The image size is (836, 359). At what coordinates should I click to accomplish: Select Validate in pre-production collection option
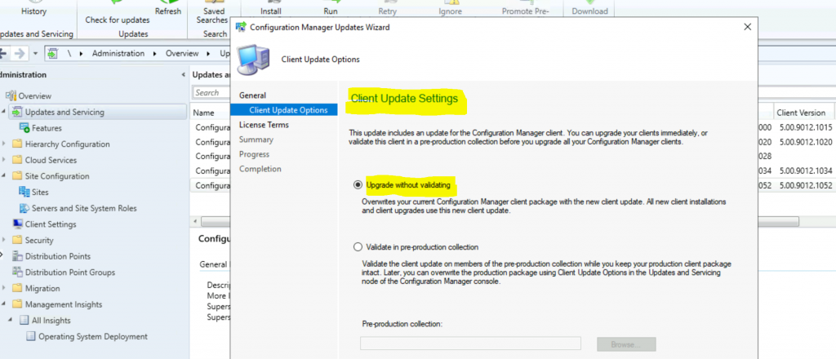(x=358, y=247)
